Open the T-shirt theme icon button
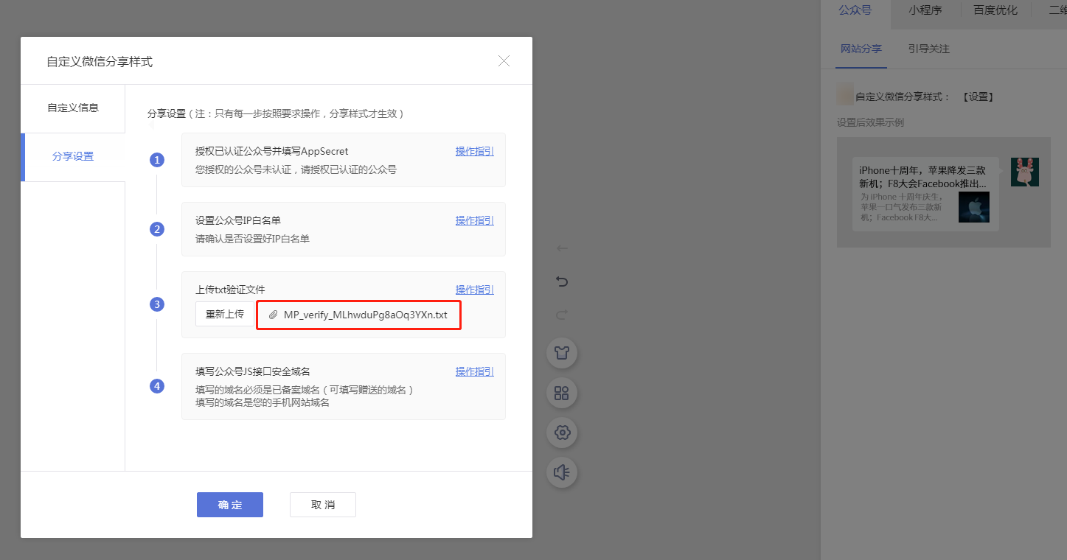 click(x=562, y=353)
